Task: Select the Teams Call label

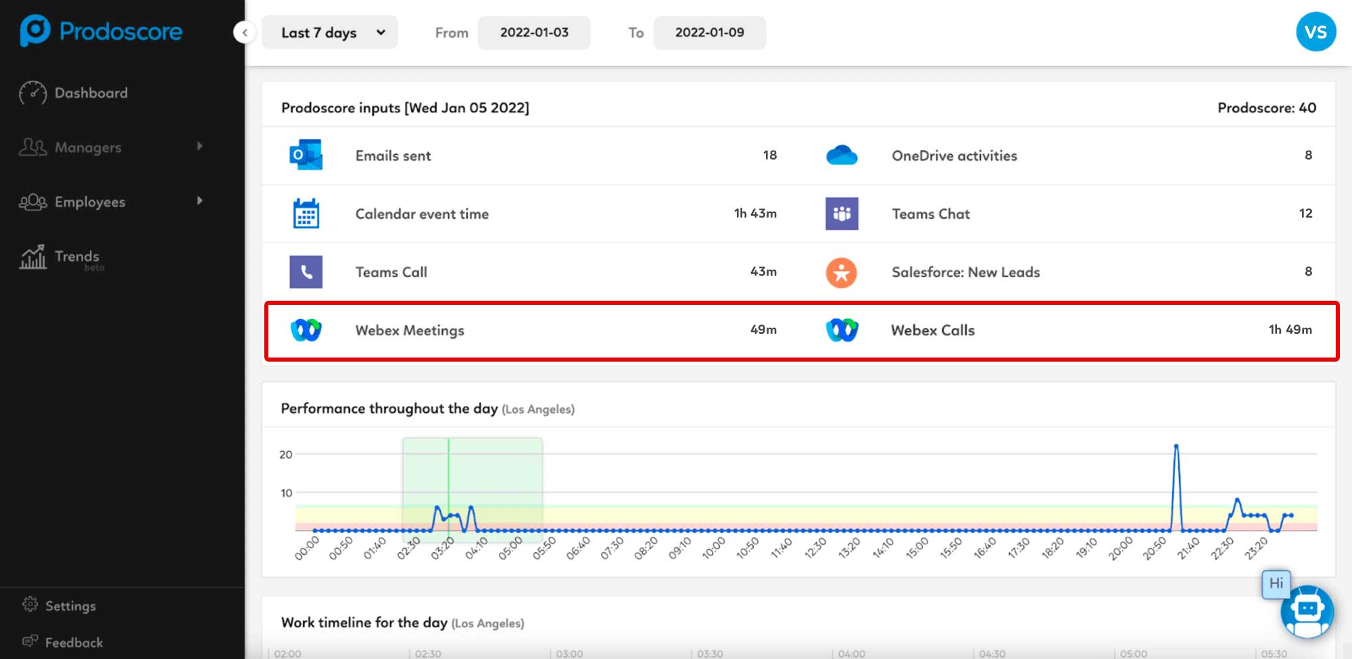Action: coord(391,272)
